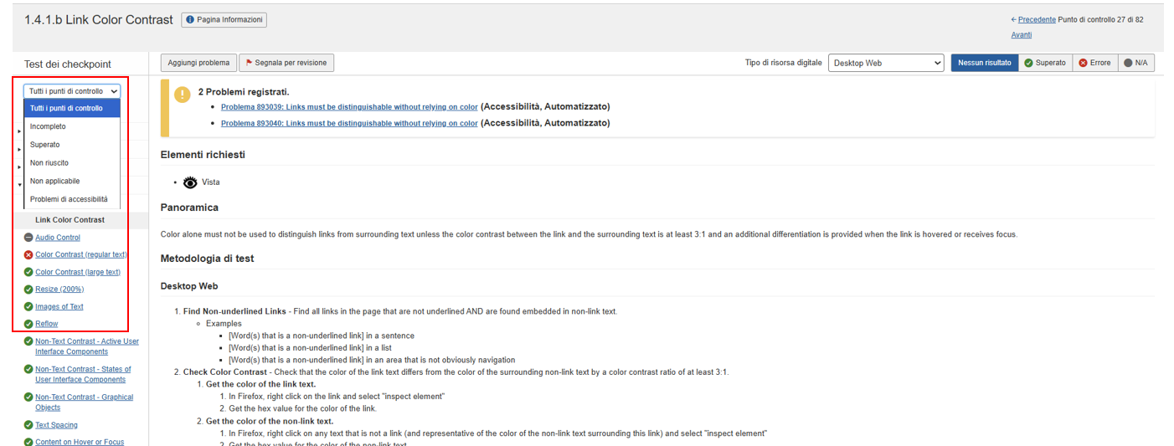Click the Aggiungi problema button
Image resolution: width=1174 pixels, height=446 pixels.
(x=198, y=63)
